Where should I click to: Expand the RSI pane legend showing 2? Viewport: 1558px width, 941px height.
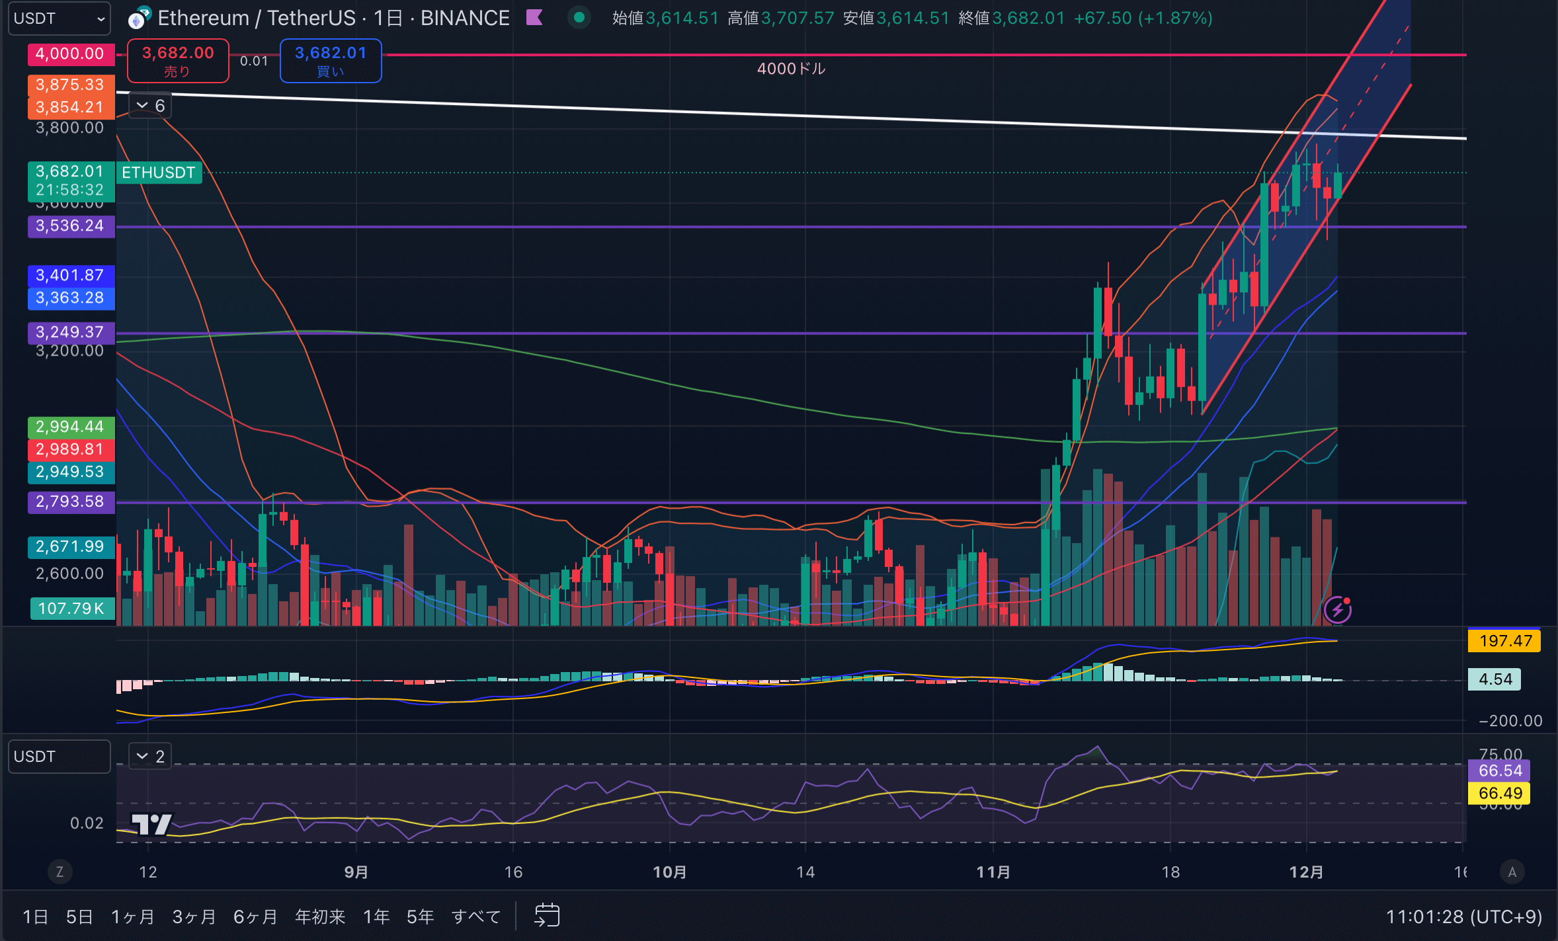tap(150, 757)
